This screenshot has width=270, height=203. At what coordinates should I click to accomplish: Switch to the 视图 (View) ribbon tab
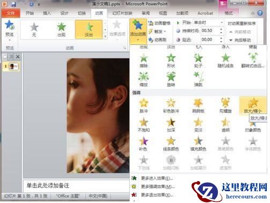tap(163, 13)
